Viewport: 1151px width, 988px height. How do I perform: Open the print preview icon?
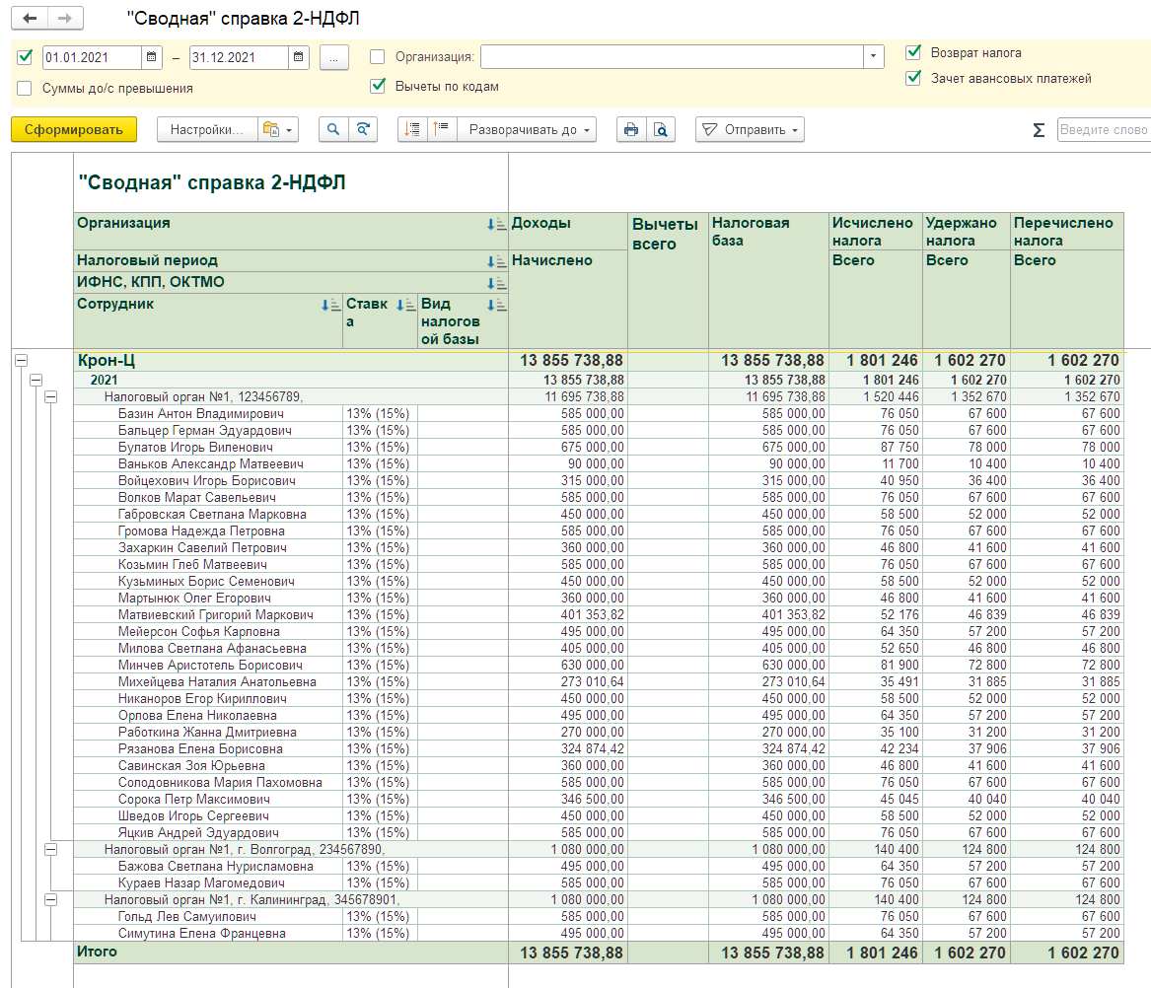point(661,129)
